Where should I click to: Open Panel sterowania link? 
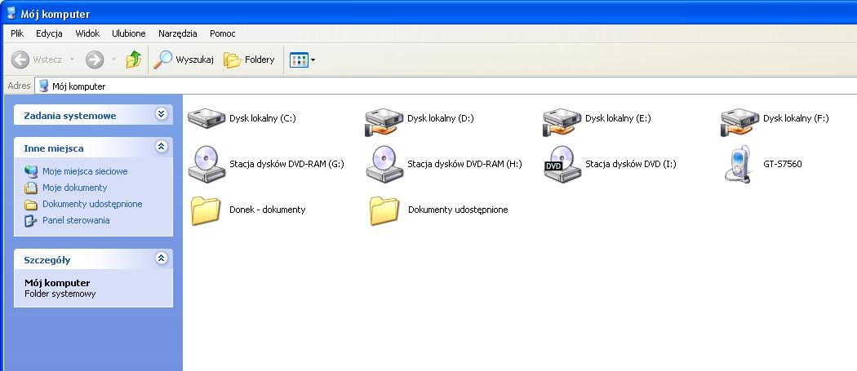[76, 220]
